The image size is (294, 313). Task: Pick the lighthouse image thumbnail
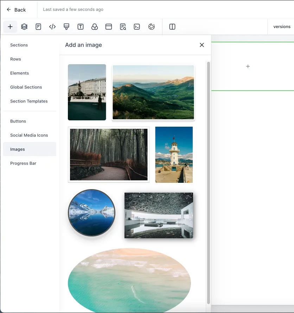point(174,155)
